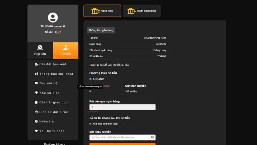Click Thông tin ngân hàng button
The width and height of the screenshot is (257, 145).
pyautogui.click(x=101, y=30)
